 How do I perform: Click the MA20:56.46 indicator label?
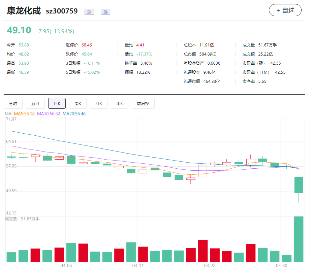[74, 114]
